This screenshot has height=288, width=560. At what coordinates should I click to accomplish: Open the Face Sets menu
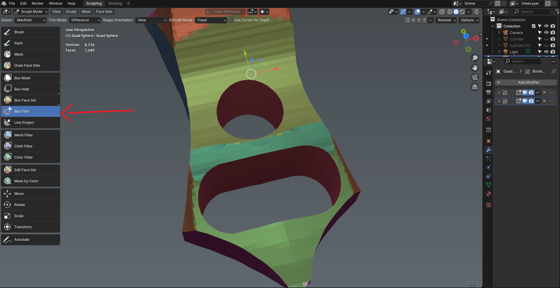point(104,12)
